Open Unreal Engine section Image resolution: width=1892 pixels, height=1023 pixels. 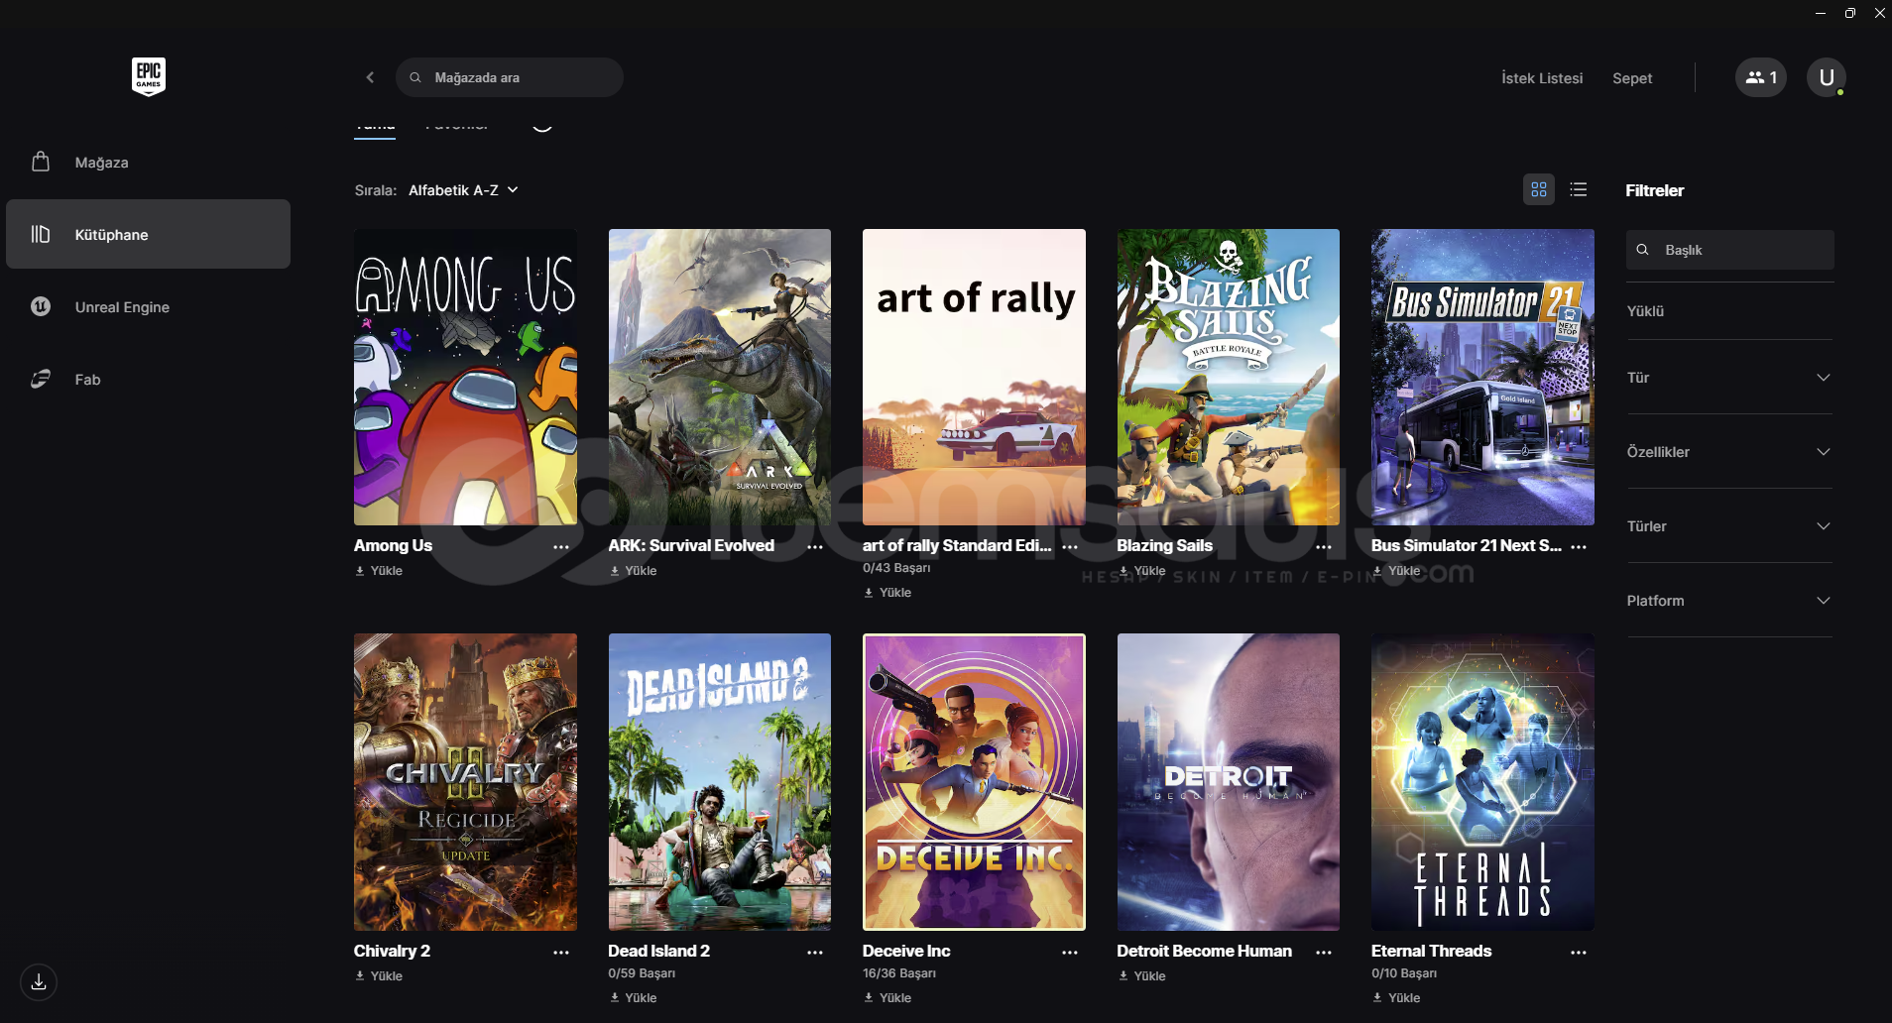pyautogui.click(x=149, y=306)
